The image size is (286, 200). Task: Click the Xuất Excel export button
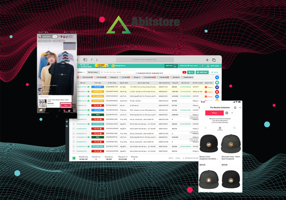[x=202, y=72]
